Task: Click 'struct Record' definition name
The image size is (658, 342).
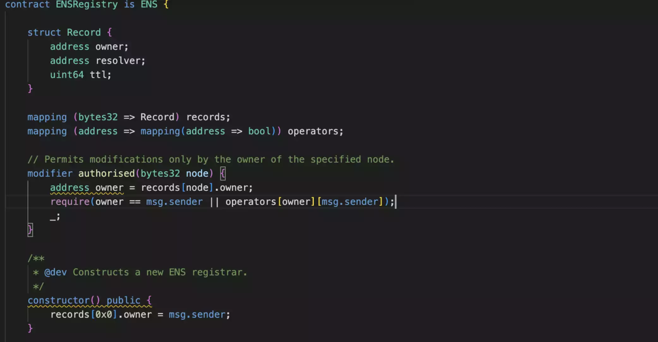Action: click(83, 32)
